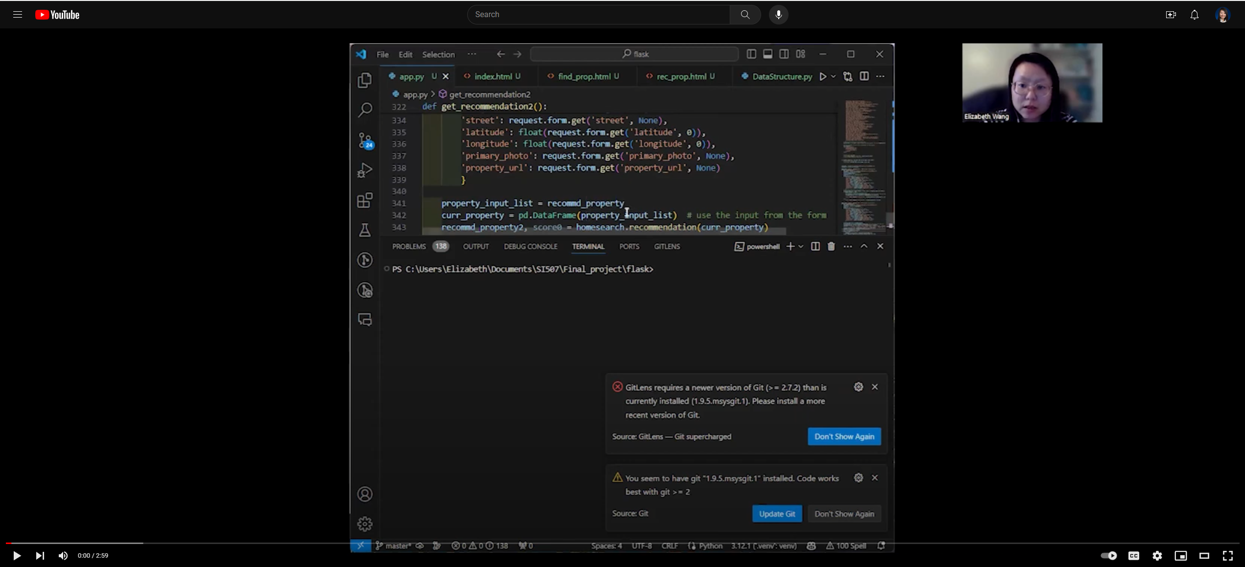Open Manage settings gear at bottom of sidebar
This screenshot has height=567, width=1245.
(365, 523)
